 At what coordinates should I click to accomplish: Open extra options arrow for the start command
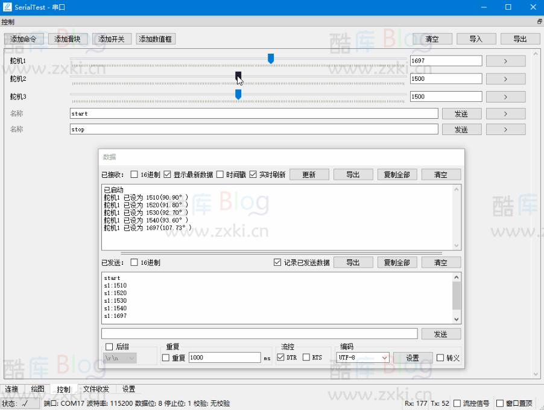[505, 113]
